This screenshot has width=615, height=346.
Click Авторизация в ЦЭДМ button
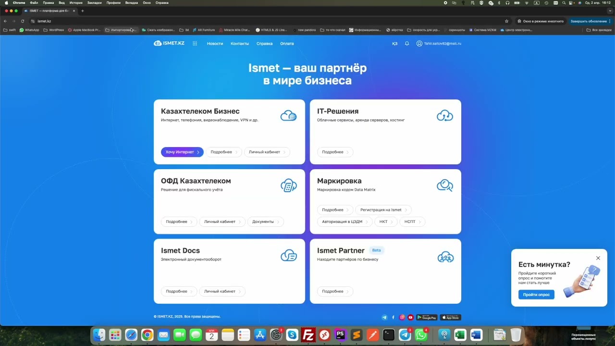click(x=344, y=222)
